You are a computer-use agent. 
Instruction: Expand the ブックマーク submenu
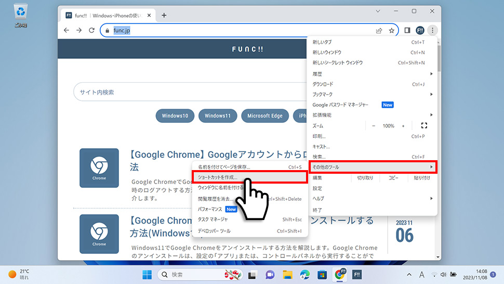coord(372,95)
